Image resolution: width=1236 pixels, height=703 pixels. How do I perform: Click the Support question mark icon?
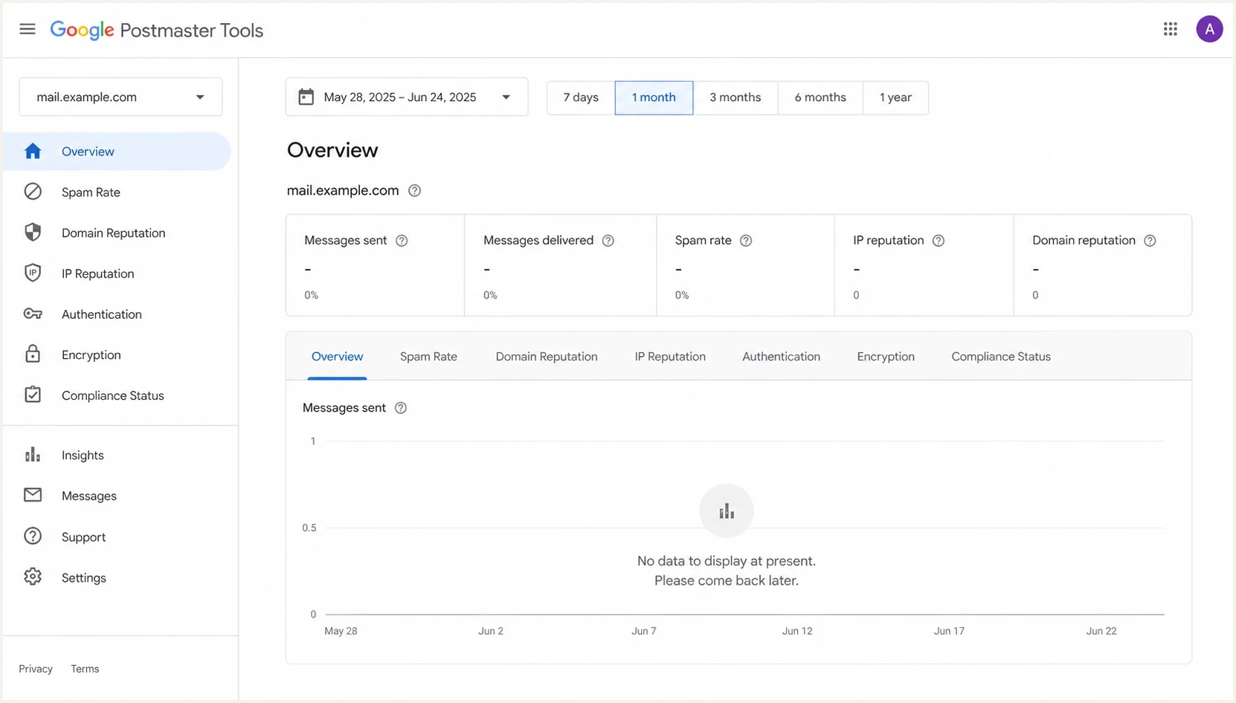33,536
